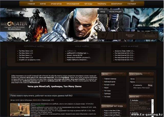Select Главная страница in side menu

click(110, 79)
